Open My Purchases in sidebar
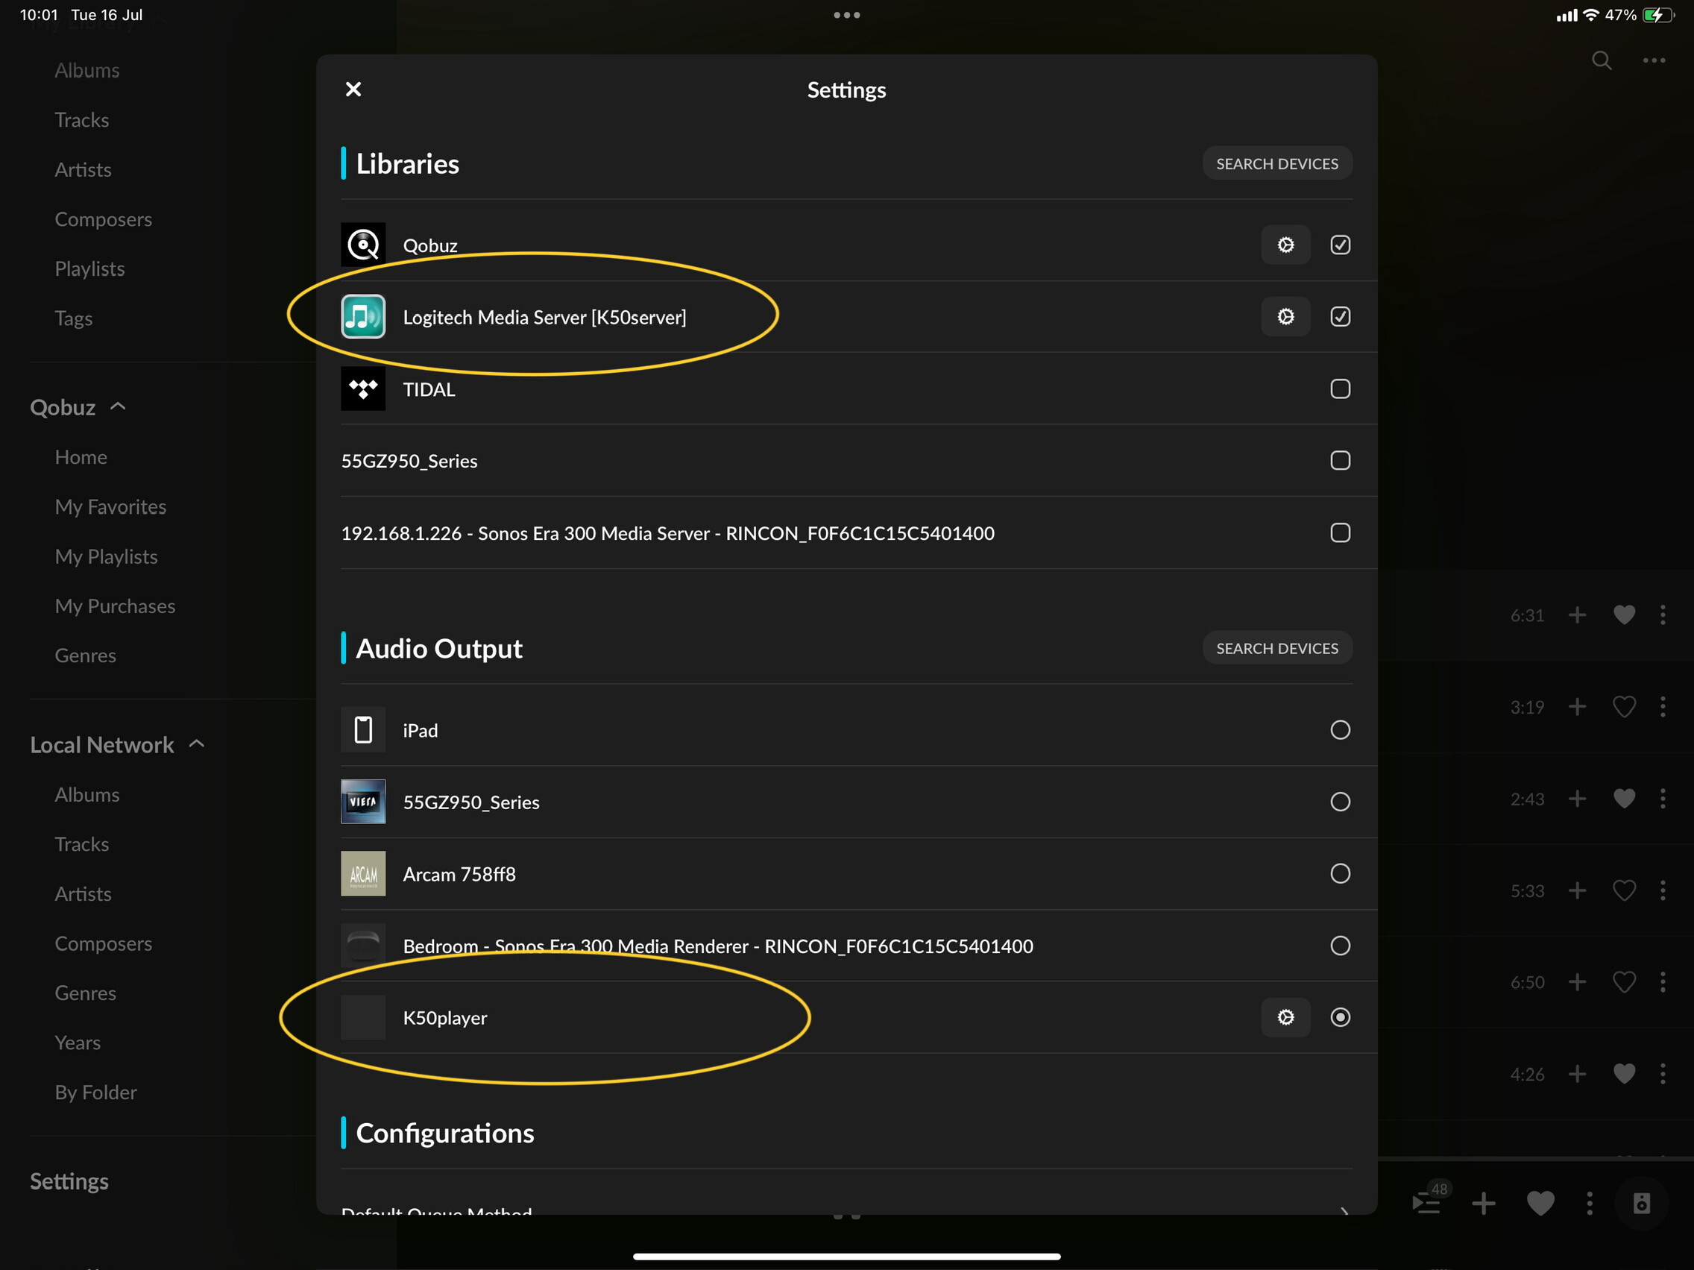1694x1270 pixels. point(115,606)
